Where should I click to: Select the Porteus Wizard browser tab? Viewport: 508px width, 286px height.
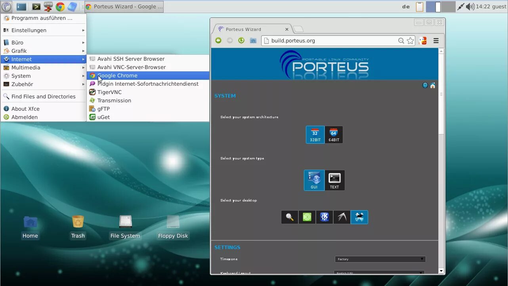253,29
